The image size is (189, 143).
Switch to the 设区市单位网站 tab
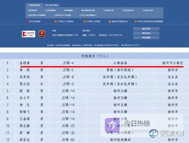52,5
